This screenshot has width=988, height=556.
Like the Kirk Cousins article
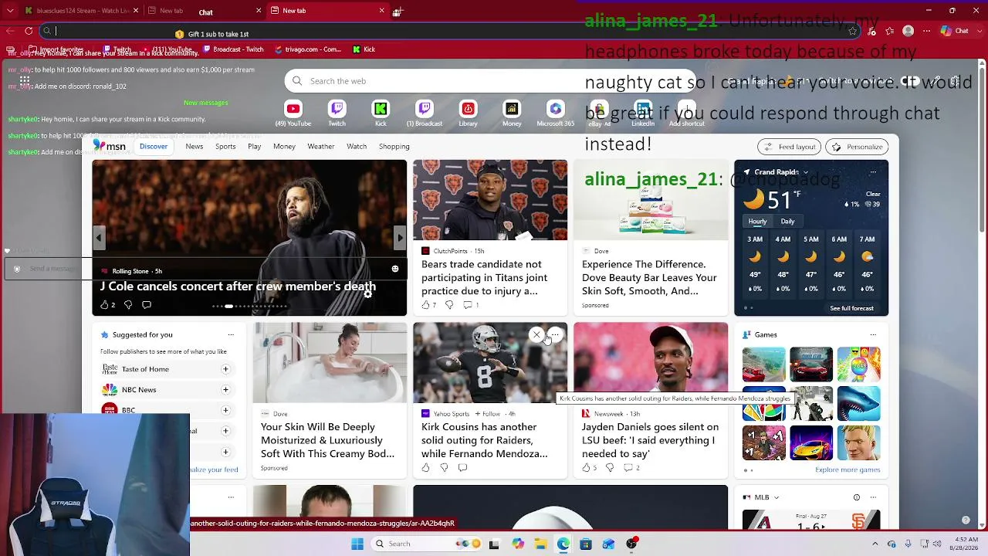(425, 467)
